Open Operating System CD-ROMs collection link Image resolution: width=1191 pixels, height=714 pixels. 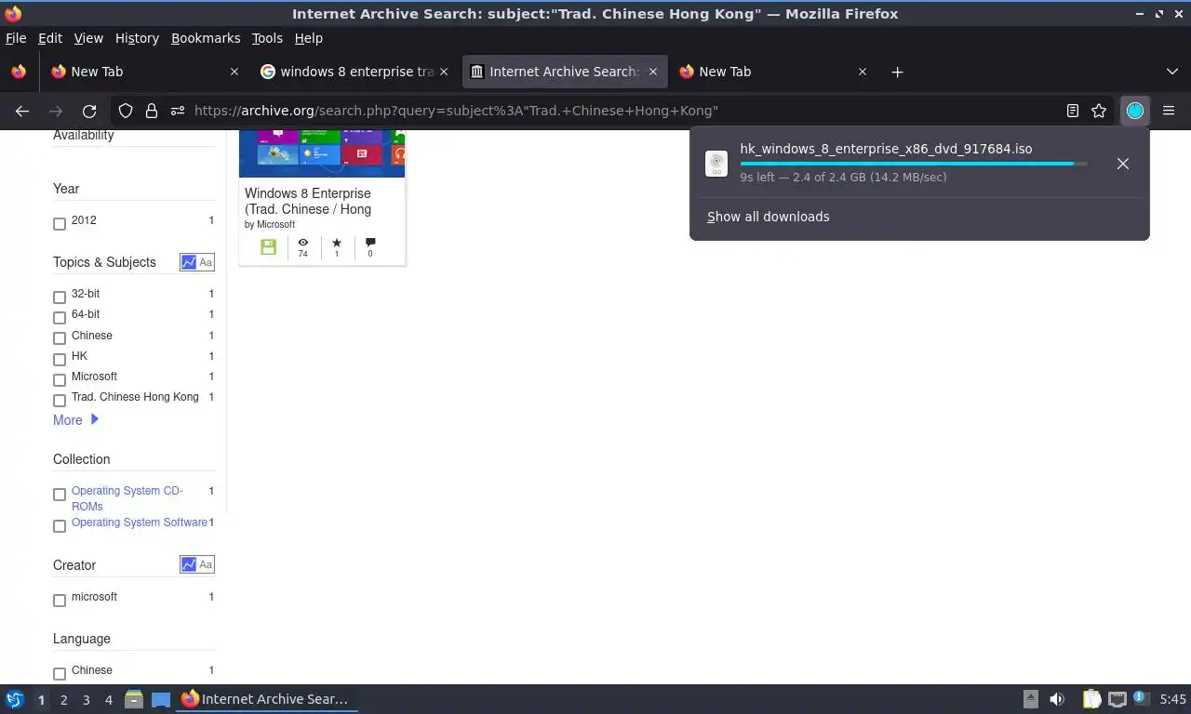pyautogui.click(x=127, y=498)
